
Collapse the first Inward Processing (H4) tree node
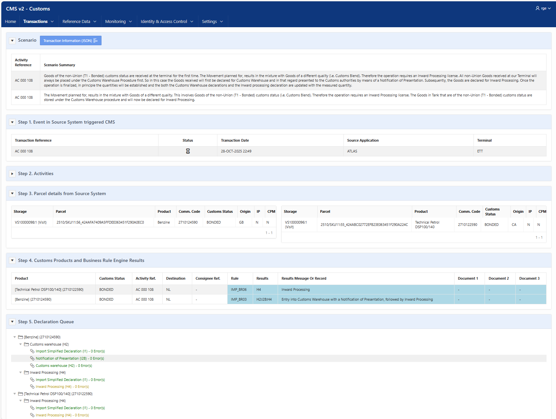tap(20, 372)
